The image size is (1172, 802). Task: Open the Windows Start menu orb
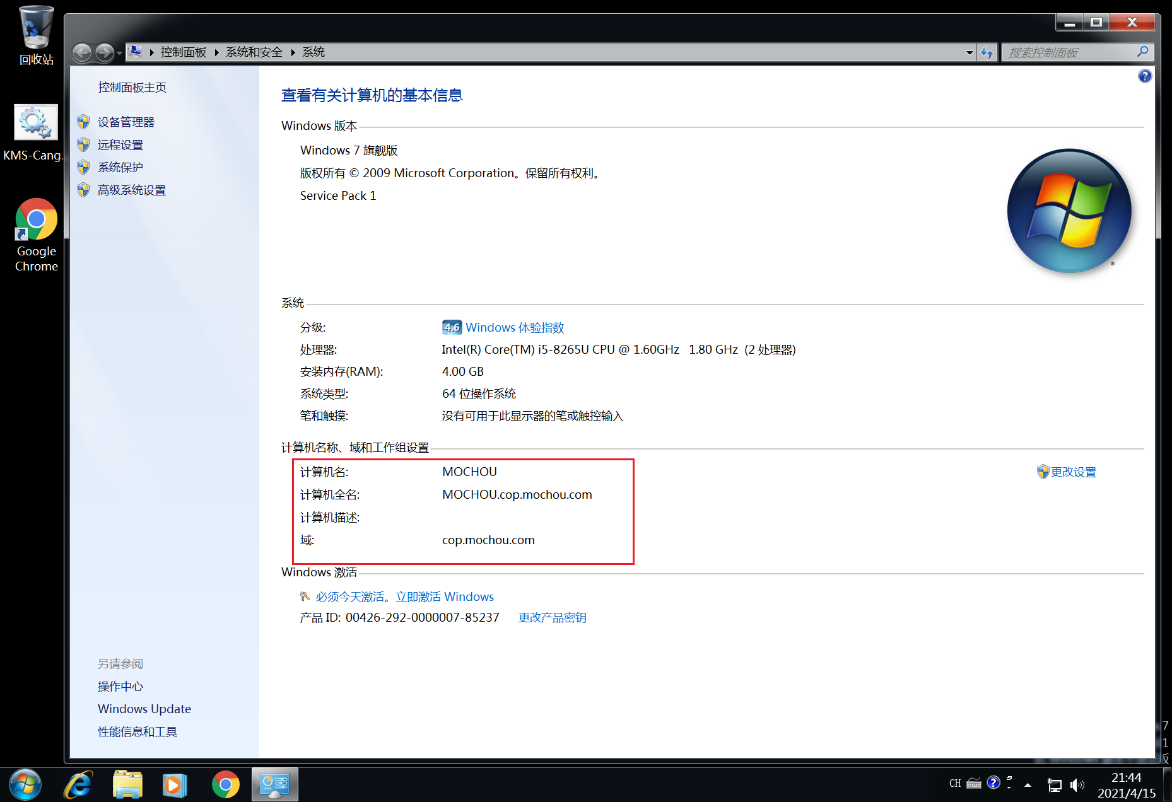point(25,785)
